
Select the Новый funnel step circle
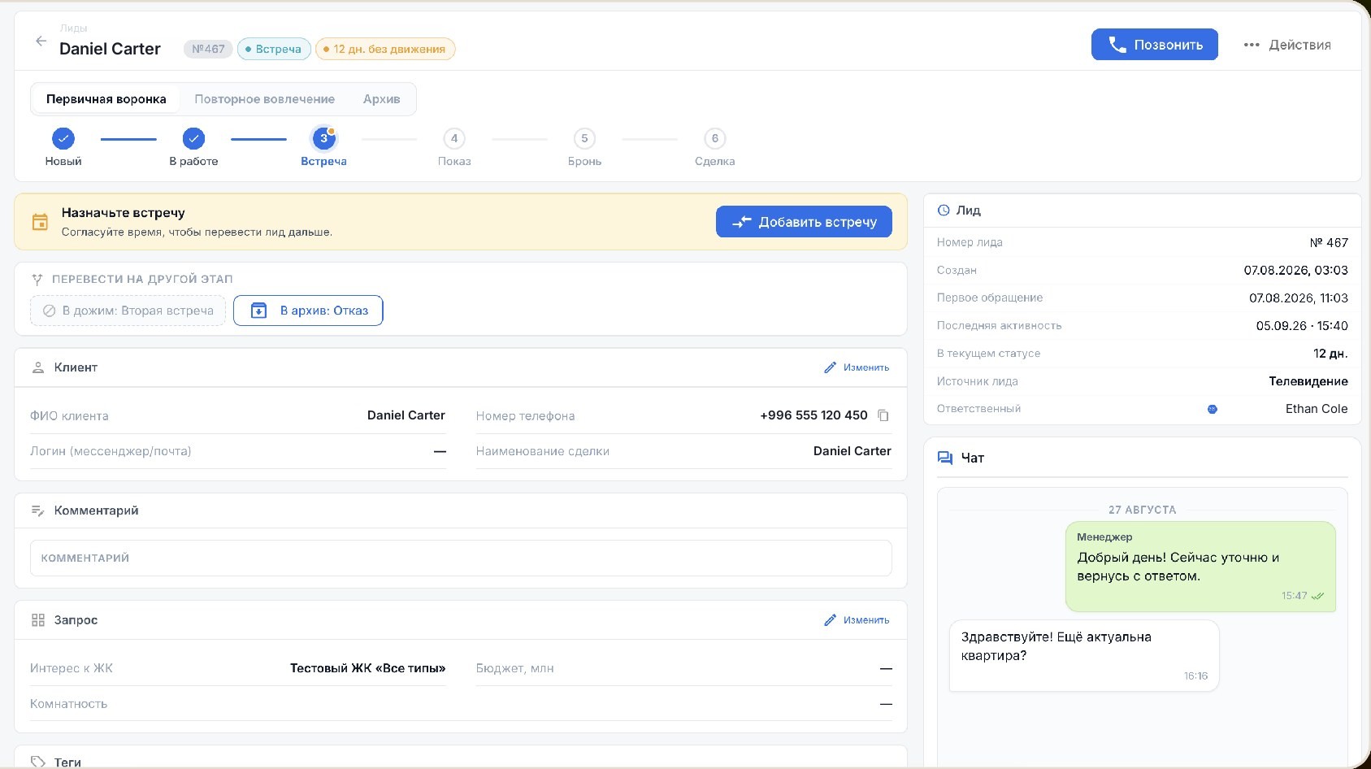pos(63,139)
